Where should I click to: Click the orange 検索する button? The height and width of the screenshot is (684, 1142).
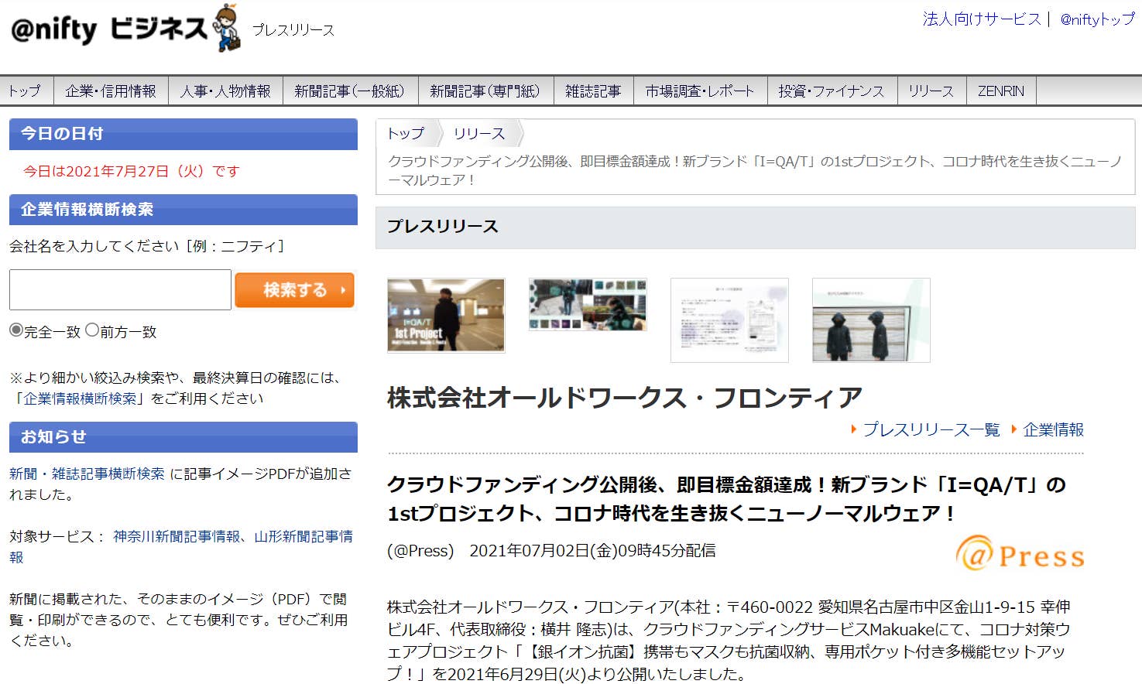click(294, 289)
